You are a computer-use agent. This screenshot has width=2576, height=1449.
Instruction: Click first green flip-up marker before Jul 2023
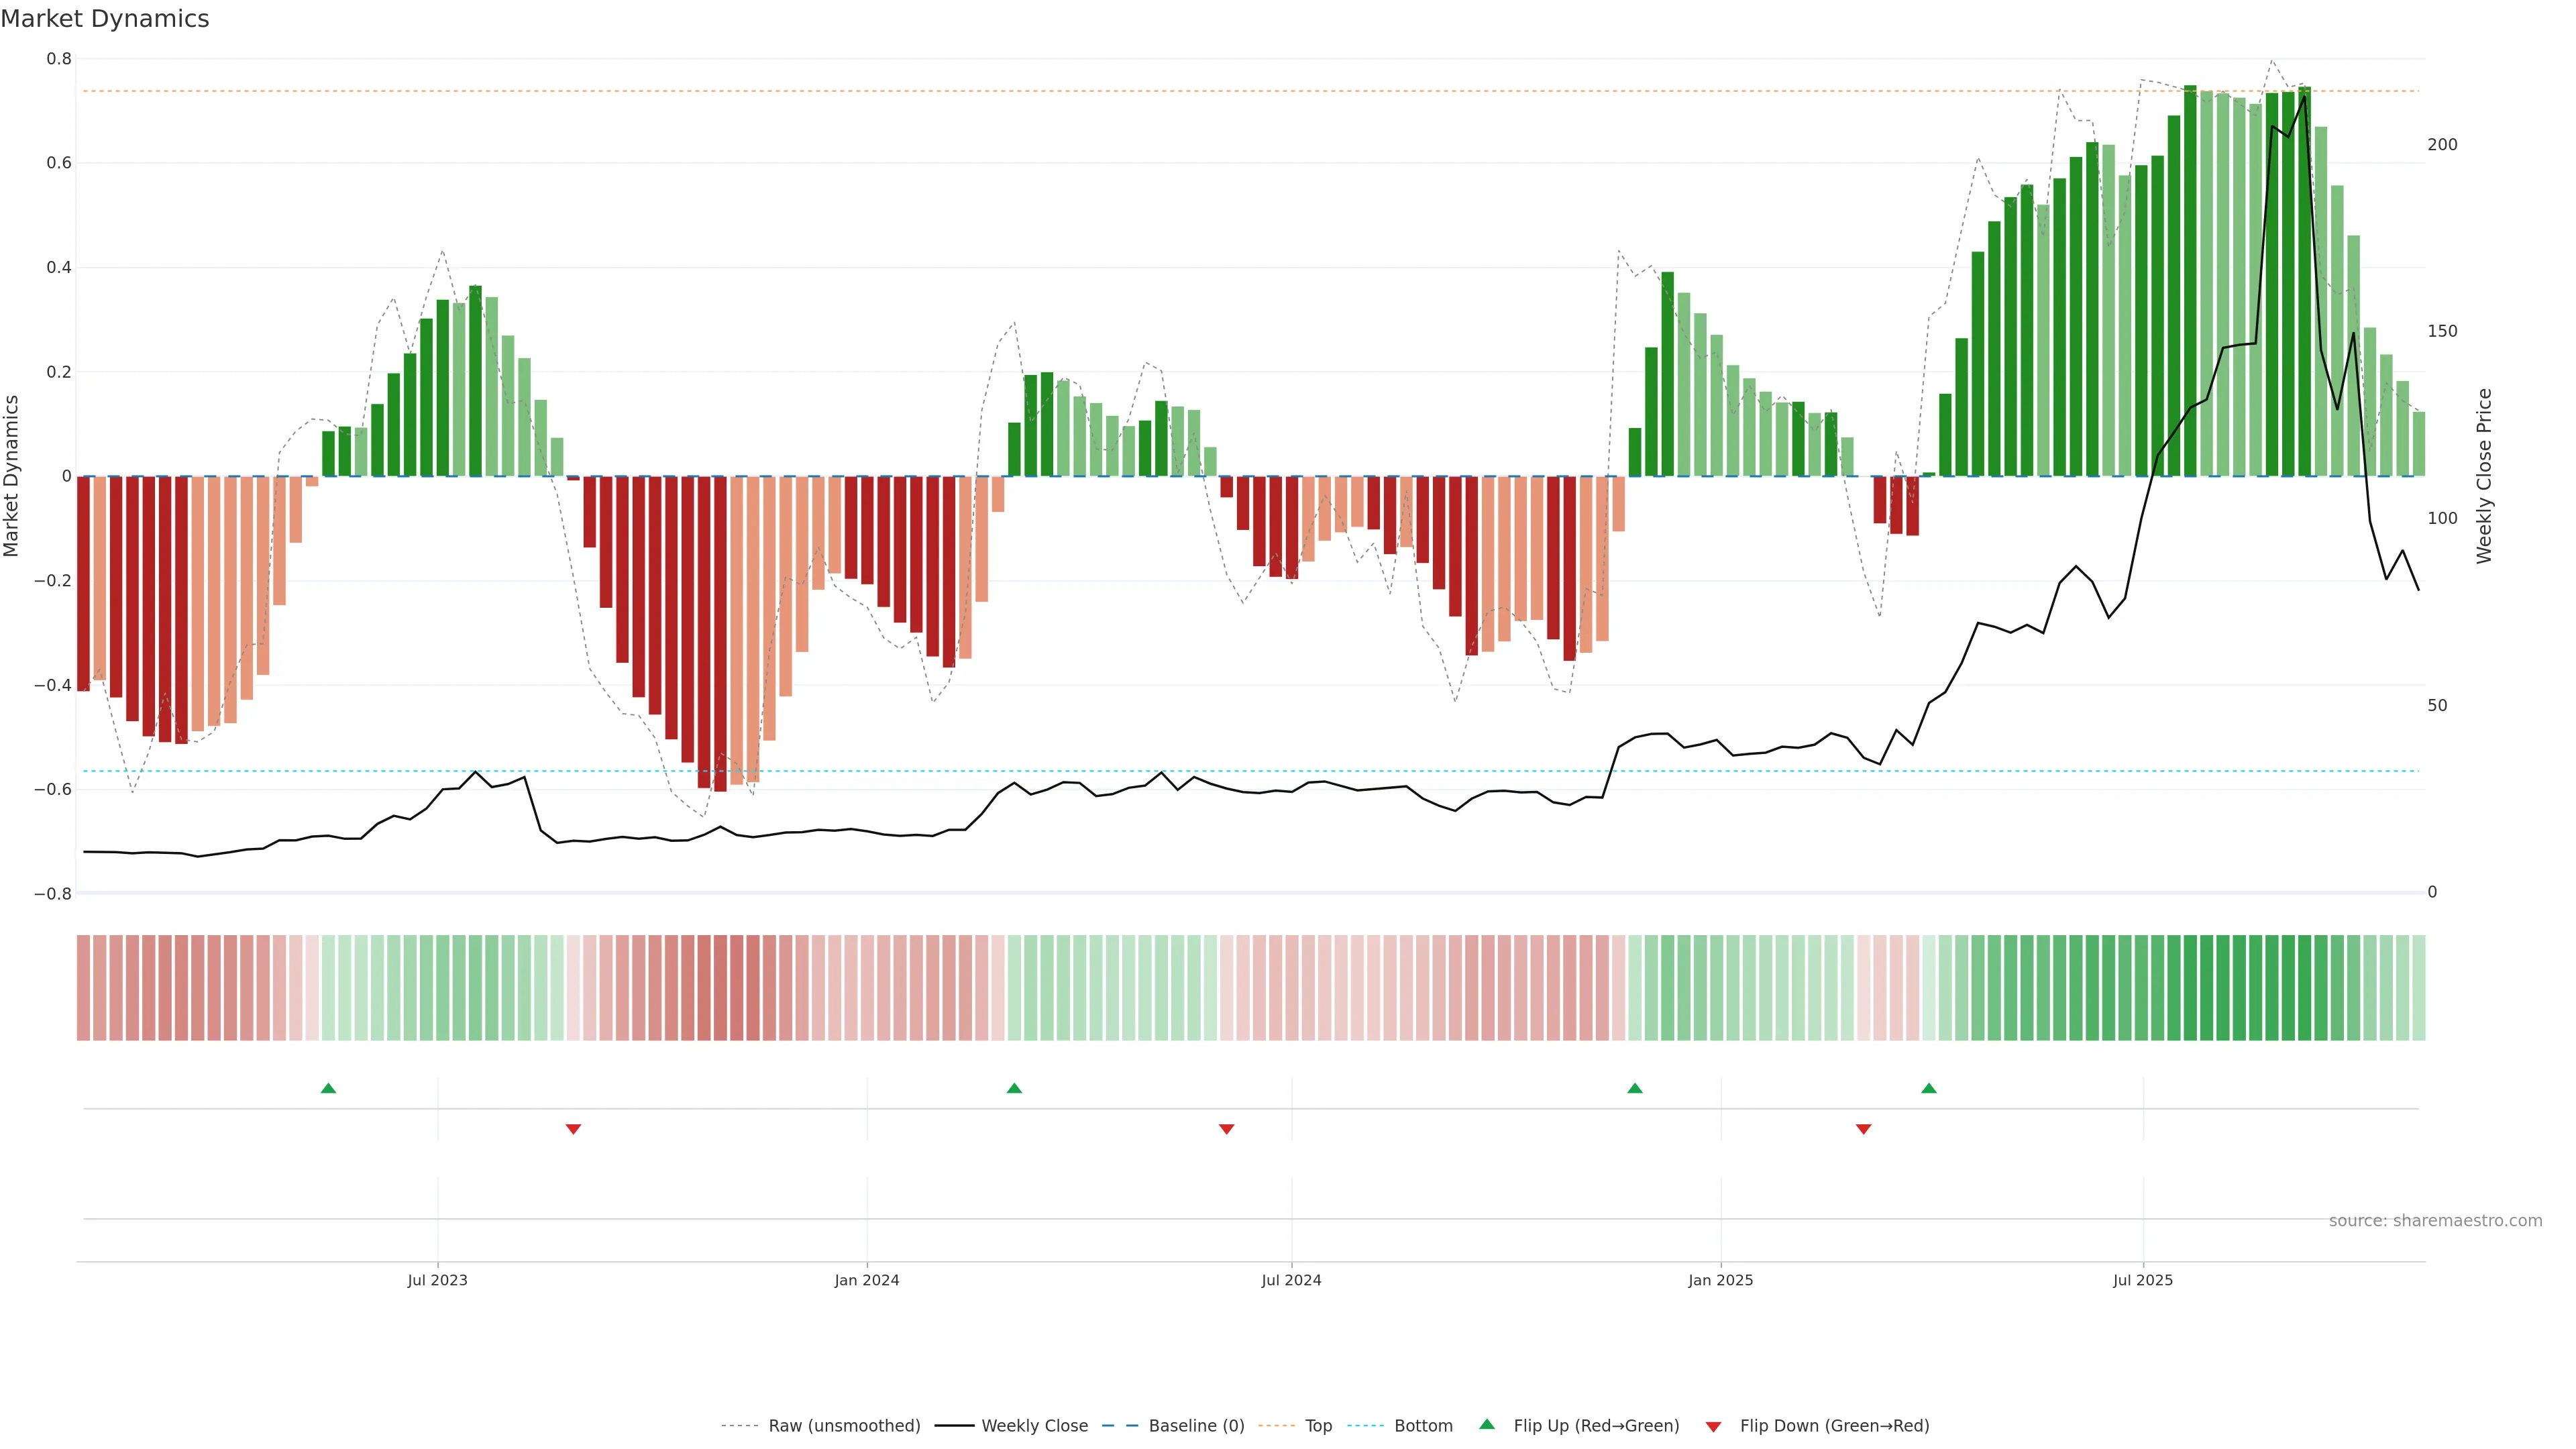[328, 1088]
